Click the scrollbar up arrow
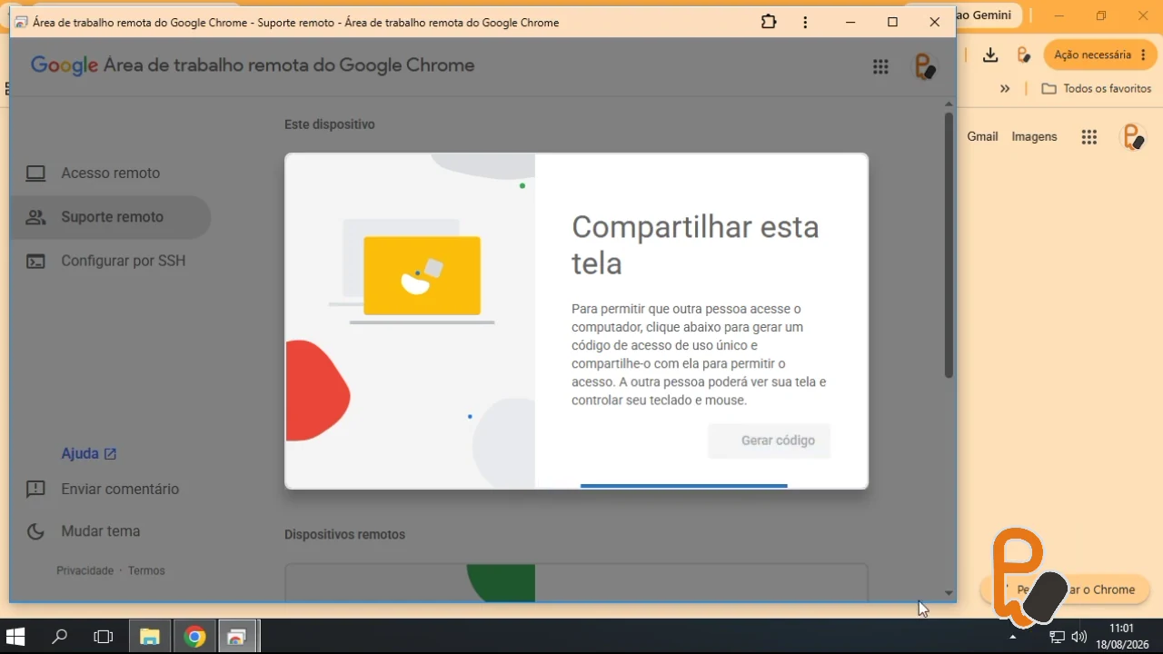 (949, 104)
